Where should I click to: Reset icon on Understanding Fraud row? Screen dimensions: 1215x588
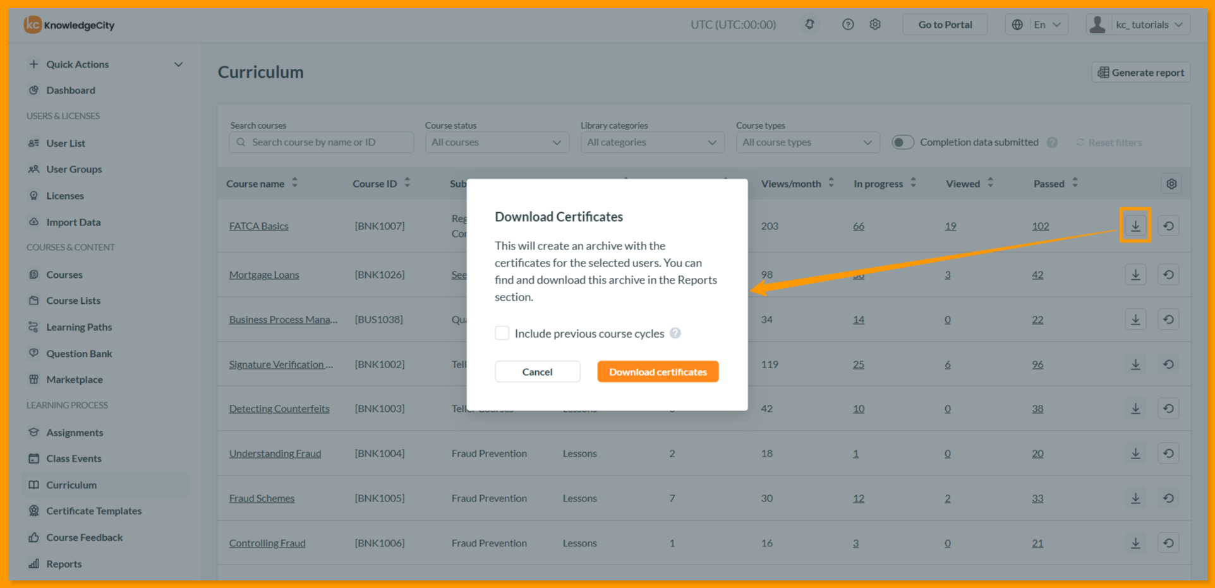tap(1168, 453)
